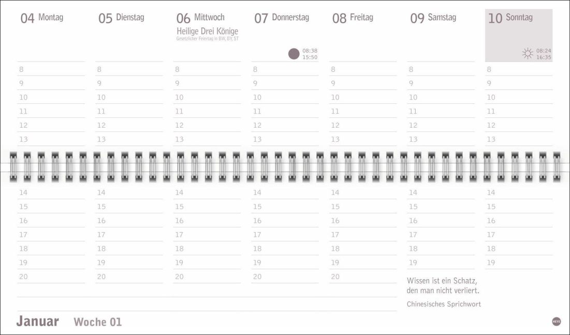Select the 04 Montag day header
This screenshot has width=570, height=335.
coord(42,18)
